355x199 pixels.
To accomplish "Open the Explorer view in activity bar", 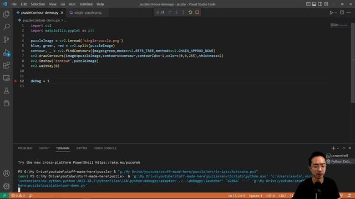I will (x=6, y=14).
